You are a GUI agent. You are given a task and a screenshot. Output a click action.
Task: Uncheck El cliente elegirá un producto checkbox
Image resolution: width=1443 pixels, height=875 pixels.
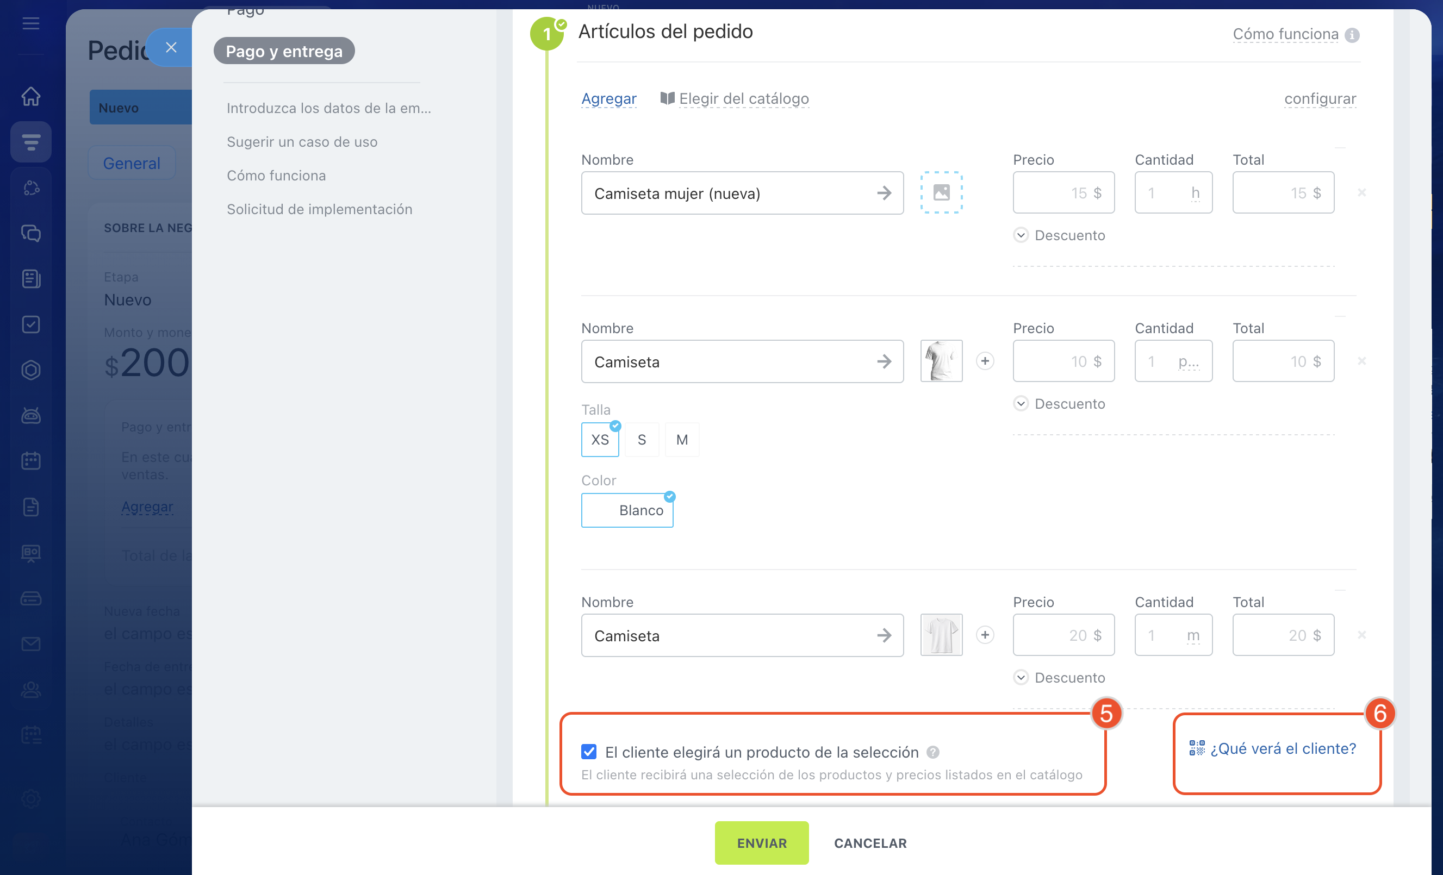(588, 752)
